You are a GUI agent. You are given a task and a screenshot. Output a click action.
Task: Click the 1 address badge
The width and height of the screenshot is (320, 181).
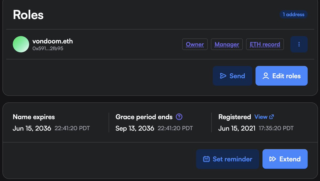coord(293,14)
